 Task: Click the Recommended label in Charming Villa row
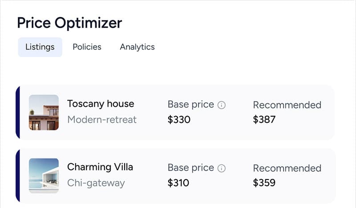pos(287,168)
